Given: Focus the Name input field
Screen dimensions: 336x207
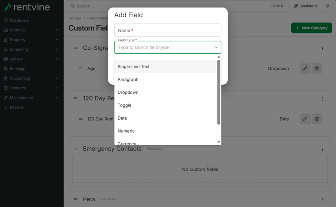Looking at the screenshot, I should point(168,30).
